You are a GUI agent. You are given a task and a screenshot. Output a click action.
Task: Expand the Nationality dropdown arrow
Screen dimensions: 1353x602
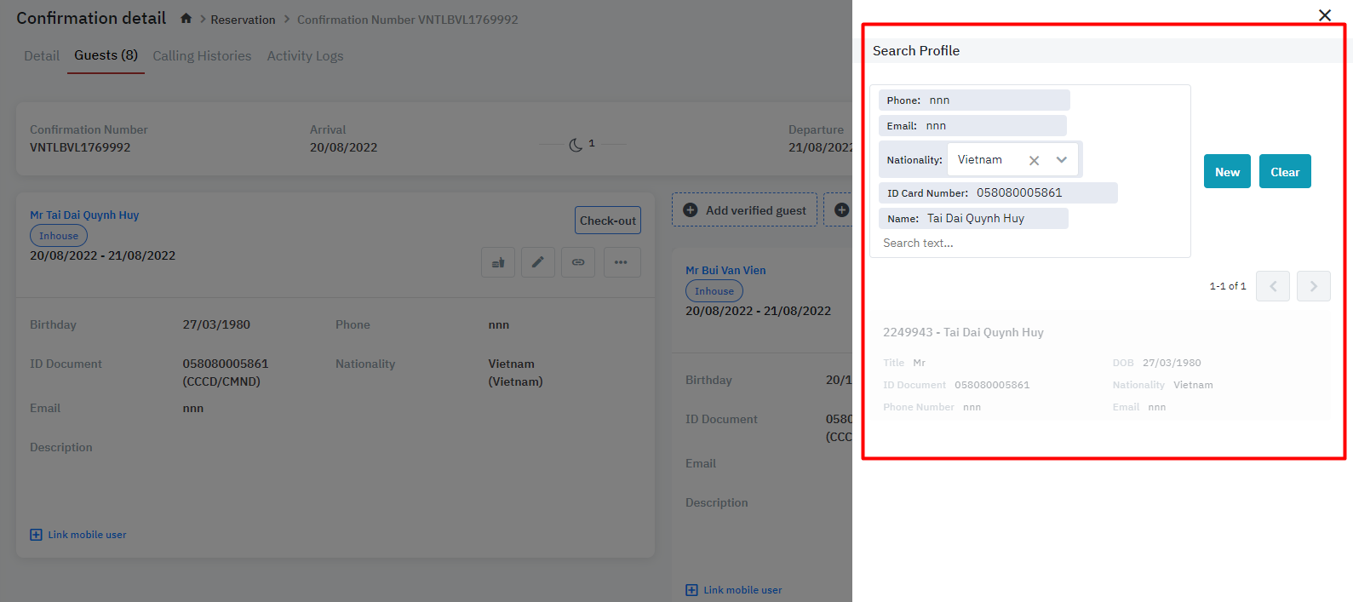click(1062, 160)
